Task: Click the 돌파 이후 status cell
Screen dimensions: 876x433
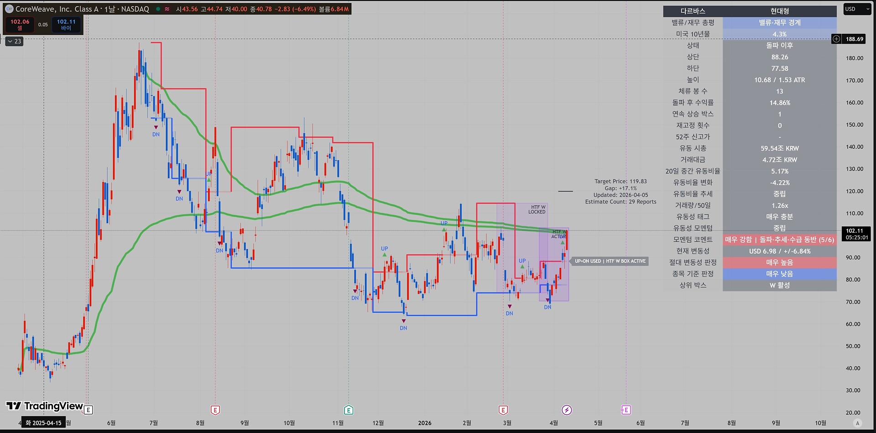Action: (780, 45)
